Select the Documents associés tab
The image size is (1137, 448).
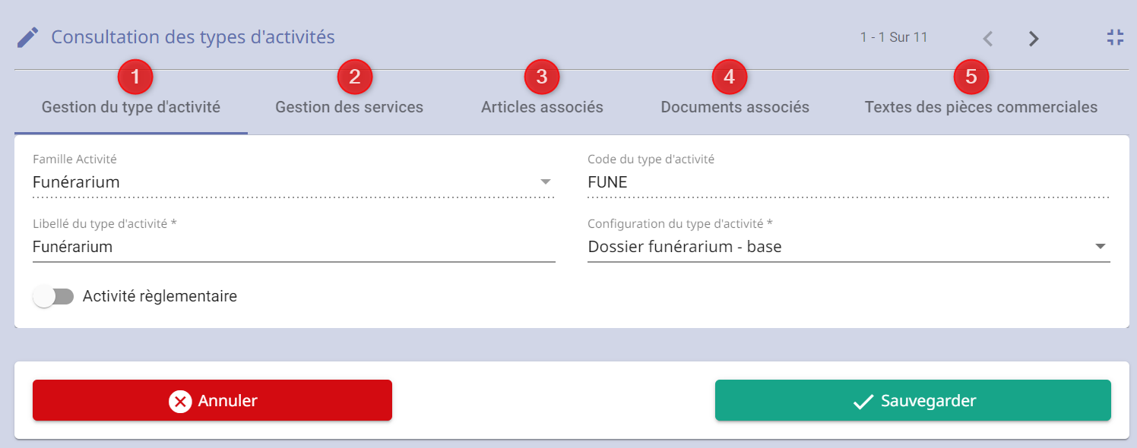(735, 107)
